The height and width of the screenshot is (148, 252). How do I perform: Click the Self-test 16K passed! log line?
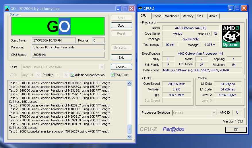pos(24,102)
